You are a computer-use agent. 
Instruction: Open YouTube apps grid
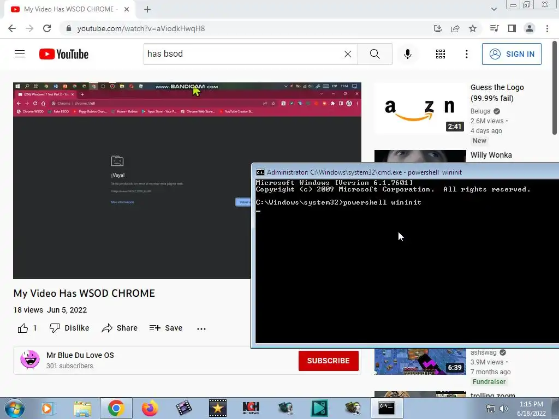441,54
